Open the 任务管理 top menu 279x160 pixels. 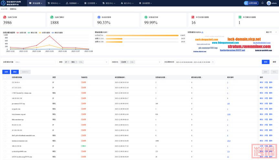pyautogui.click(x=90, y=3)
